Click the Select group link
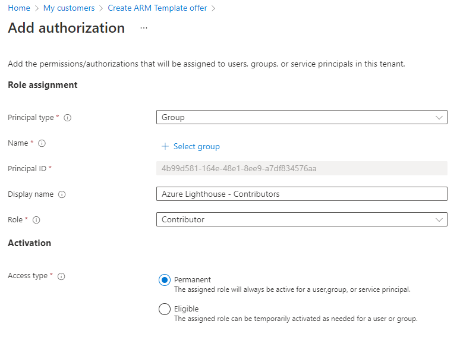The image size is (460, 340). pyautogui.click(x=197, y=146)
